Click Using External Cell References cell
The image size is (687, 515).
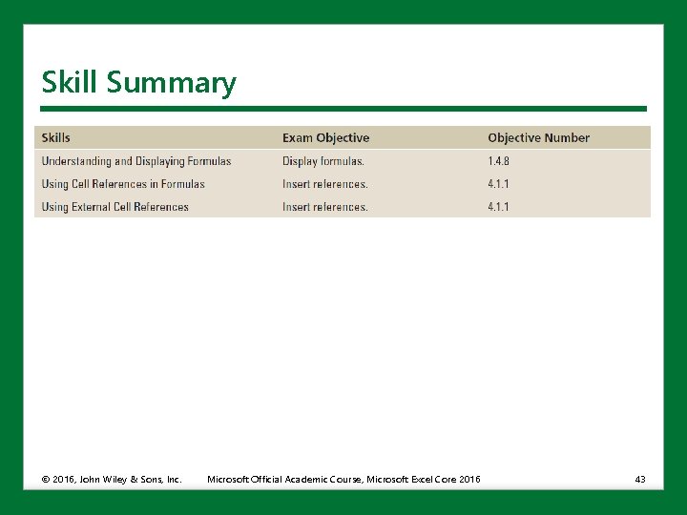click(114, 207)
